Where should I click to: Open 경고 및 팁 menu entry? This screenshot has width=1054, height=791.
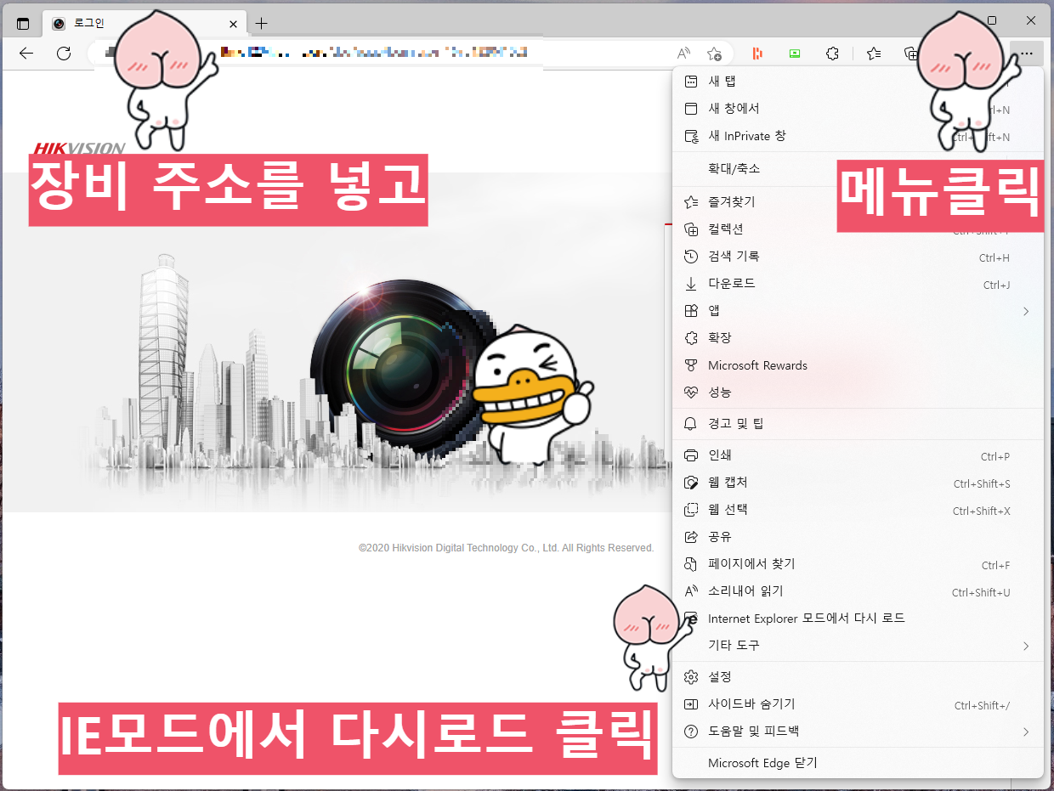pyautogui.click(x=858, y=424)
